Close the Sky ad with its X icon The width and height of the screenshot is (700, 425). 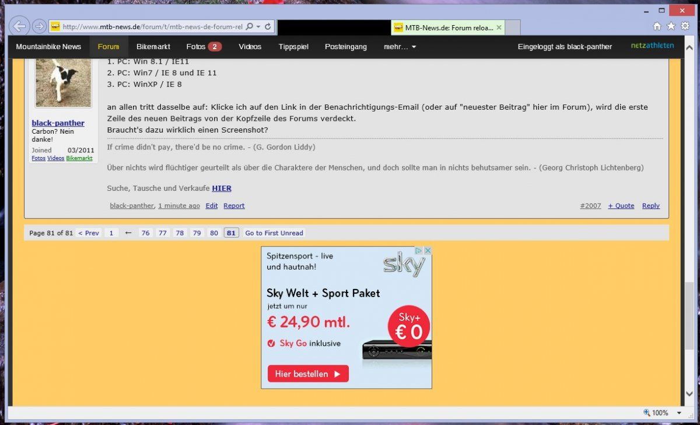point(428,250)
